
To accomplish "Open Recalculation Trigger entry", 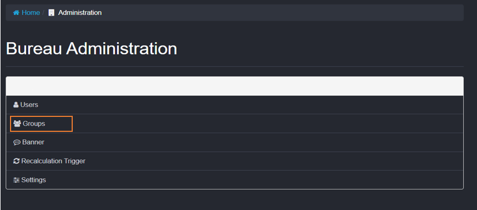I will pyautogui.click(x=53, y=161).
